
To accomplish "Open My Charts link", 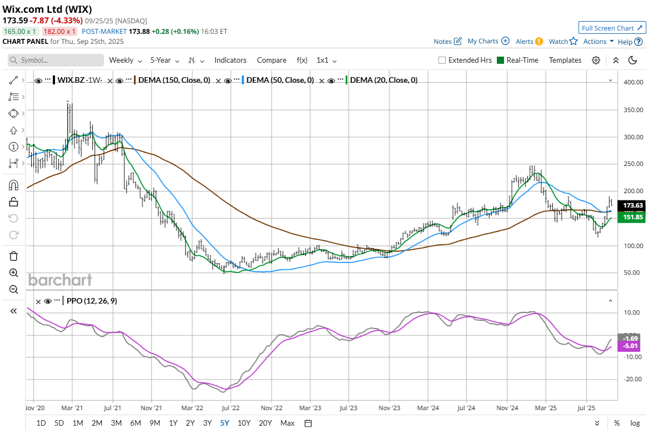I will tap(488, 41).
